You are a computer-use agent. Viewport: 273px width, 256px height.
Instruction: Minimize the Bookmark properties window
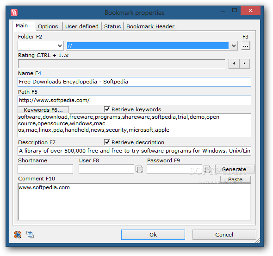pos(223,11)
